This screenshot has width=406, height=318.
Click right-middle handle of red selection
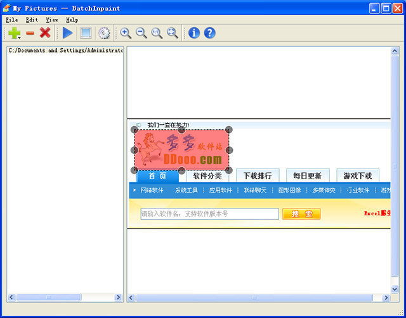(230, 150)
